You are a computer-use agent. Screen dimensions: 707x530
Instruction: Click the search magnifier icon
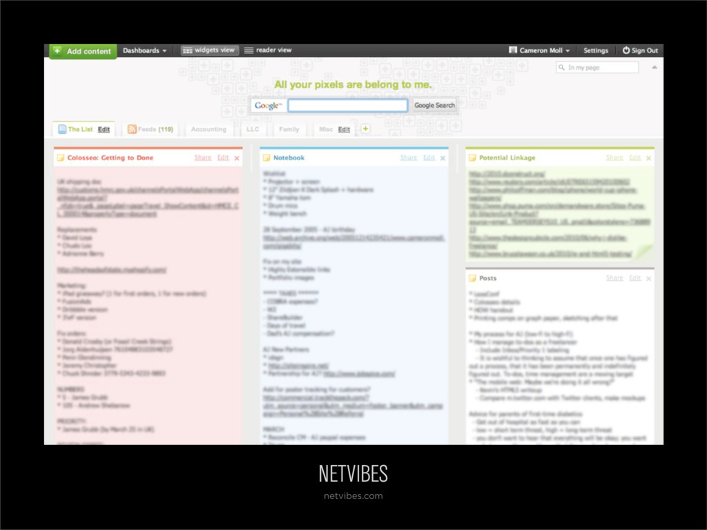click(561, 68)
